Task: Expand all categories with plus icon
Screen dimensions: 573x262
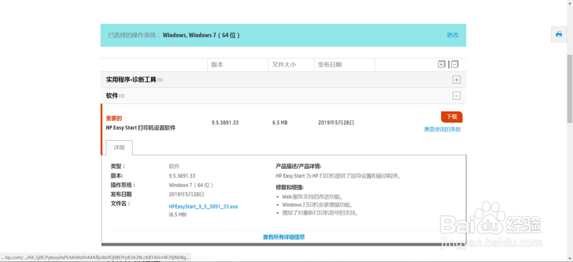Action: click(x=441, y=64)
